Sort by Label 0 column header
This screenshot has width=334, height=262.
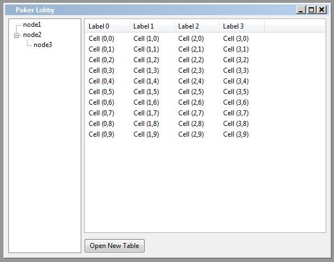pos(108,26)
